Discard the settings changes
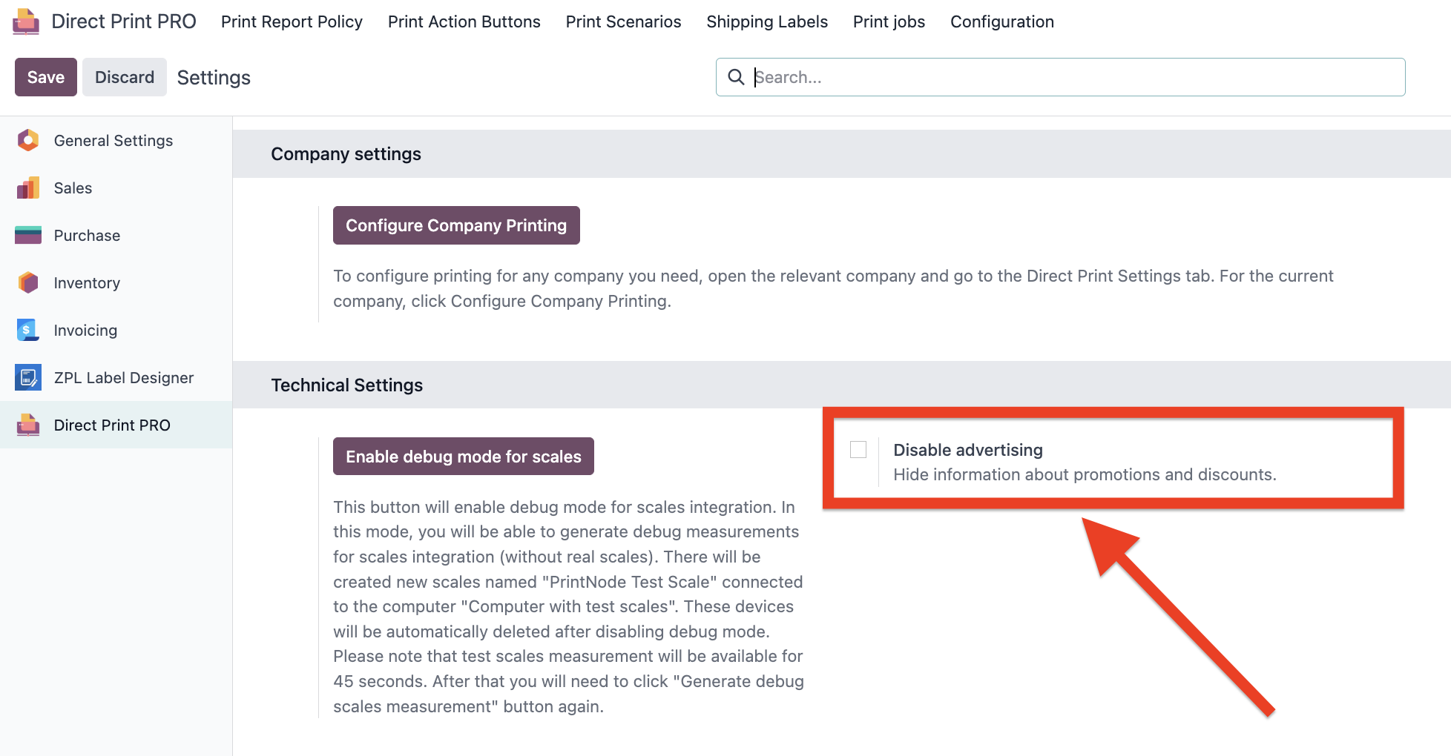Screen dimensions: 1451x756 click(x=125, y=77)
